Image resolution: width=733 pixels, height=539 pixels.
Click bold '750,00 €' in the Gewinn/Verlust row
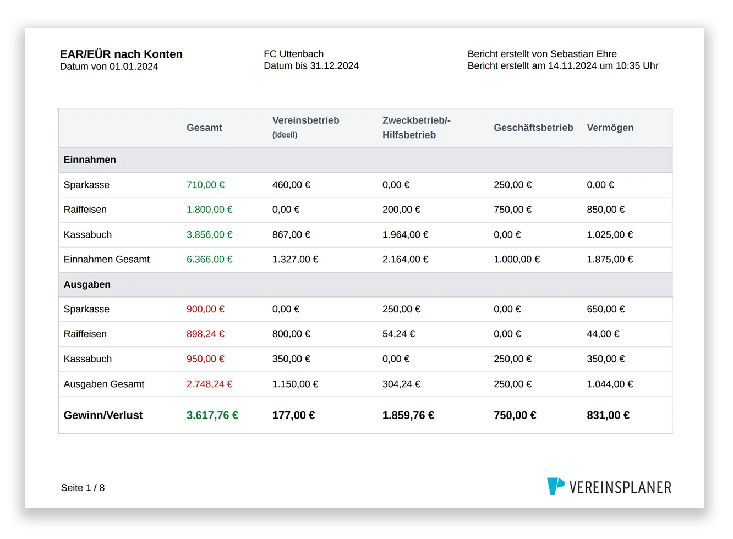[515, 415]
